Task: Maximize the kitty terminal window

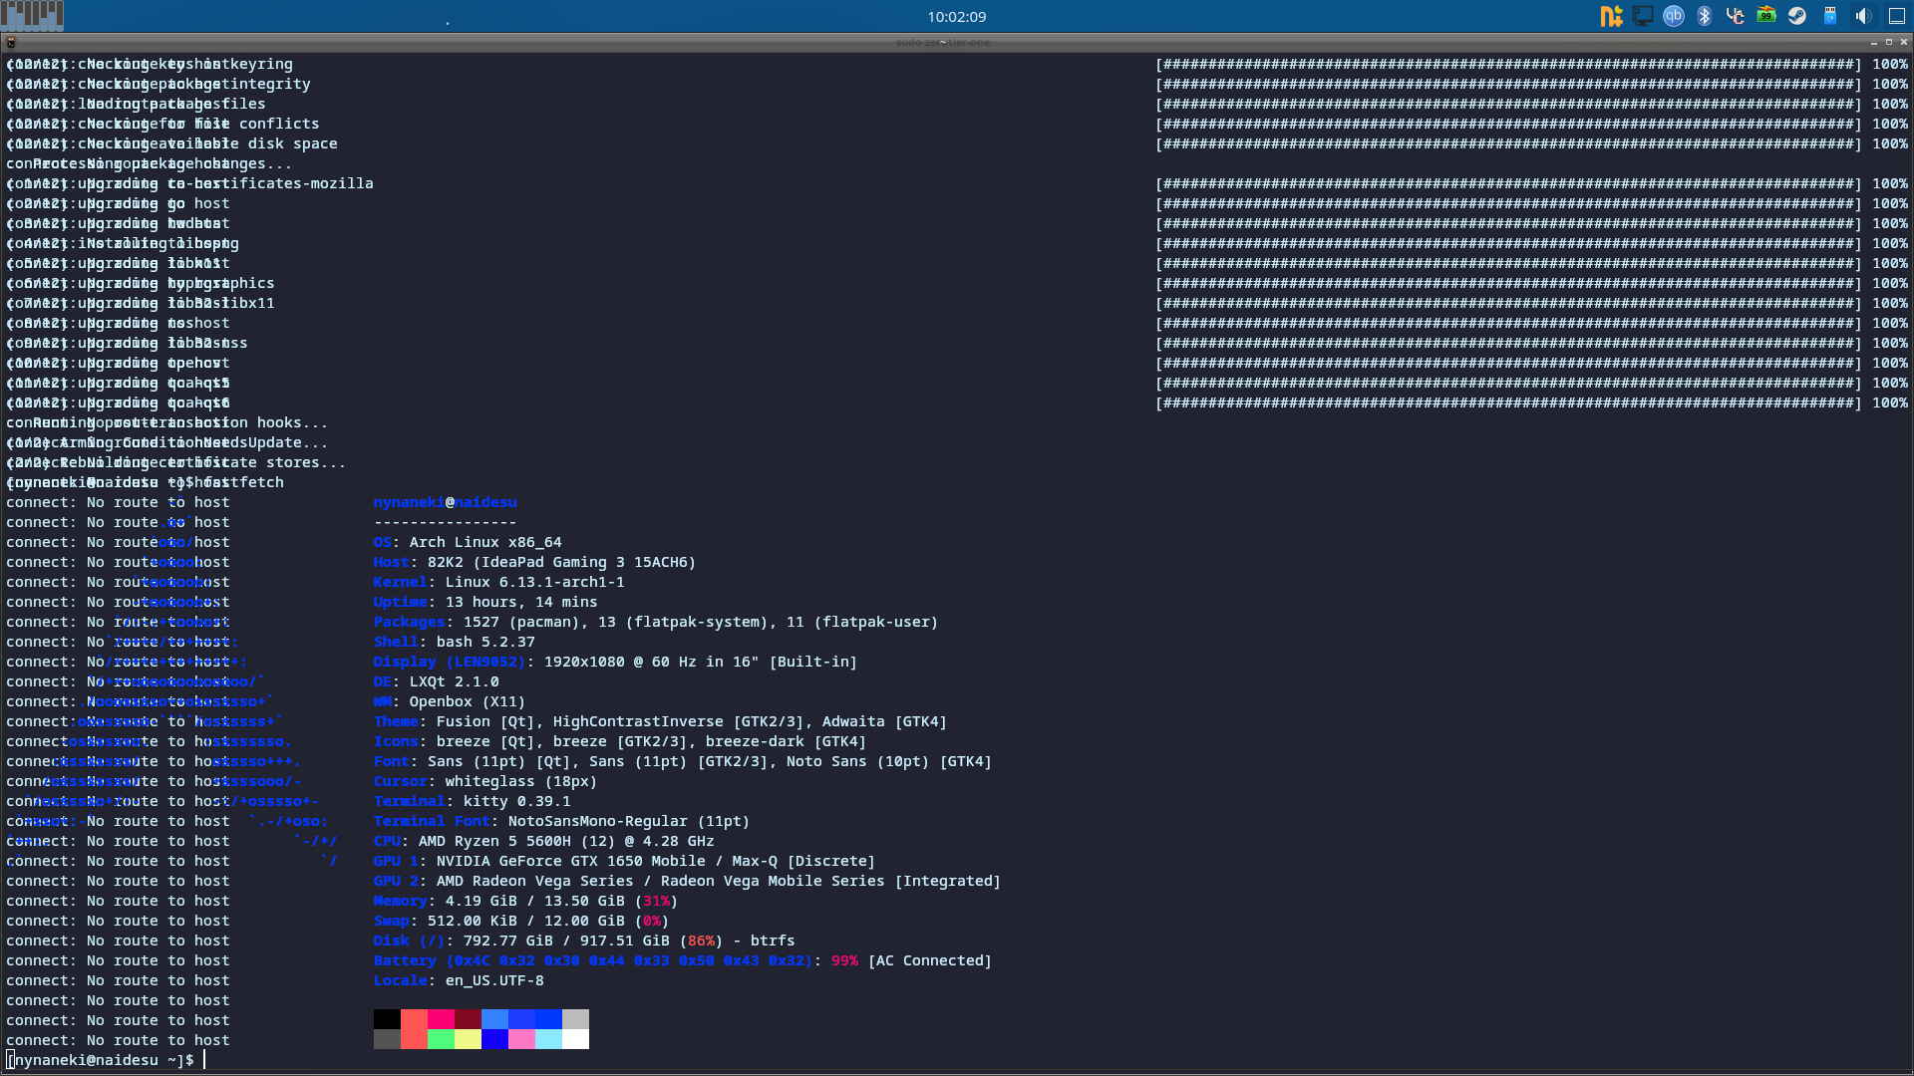Action: tap(1889, 42)
